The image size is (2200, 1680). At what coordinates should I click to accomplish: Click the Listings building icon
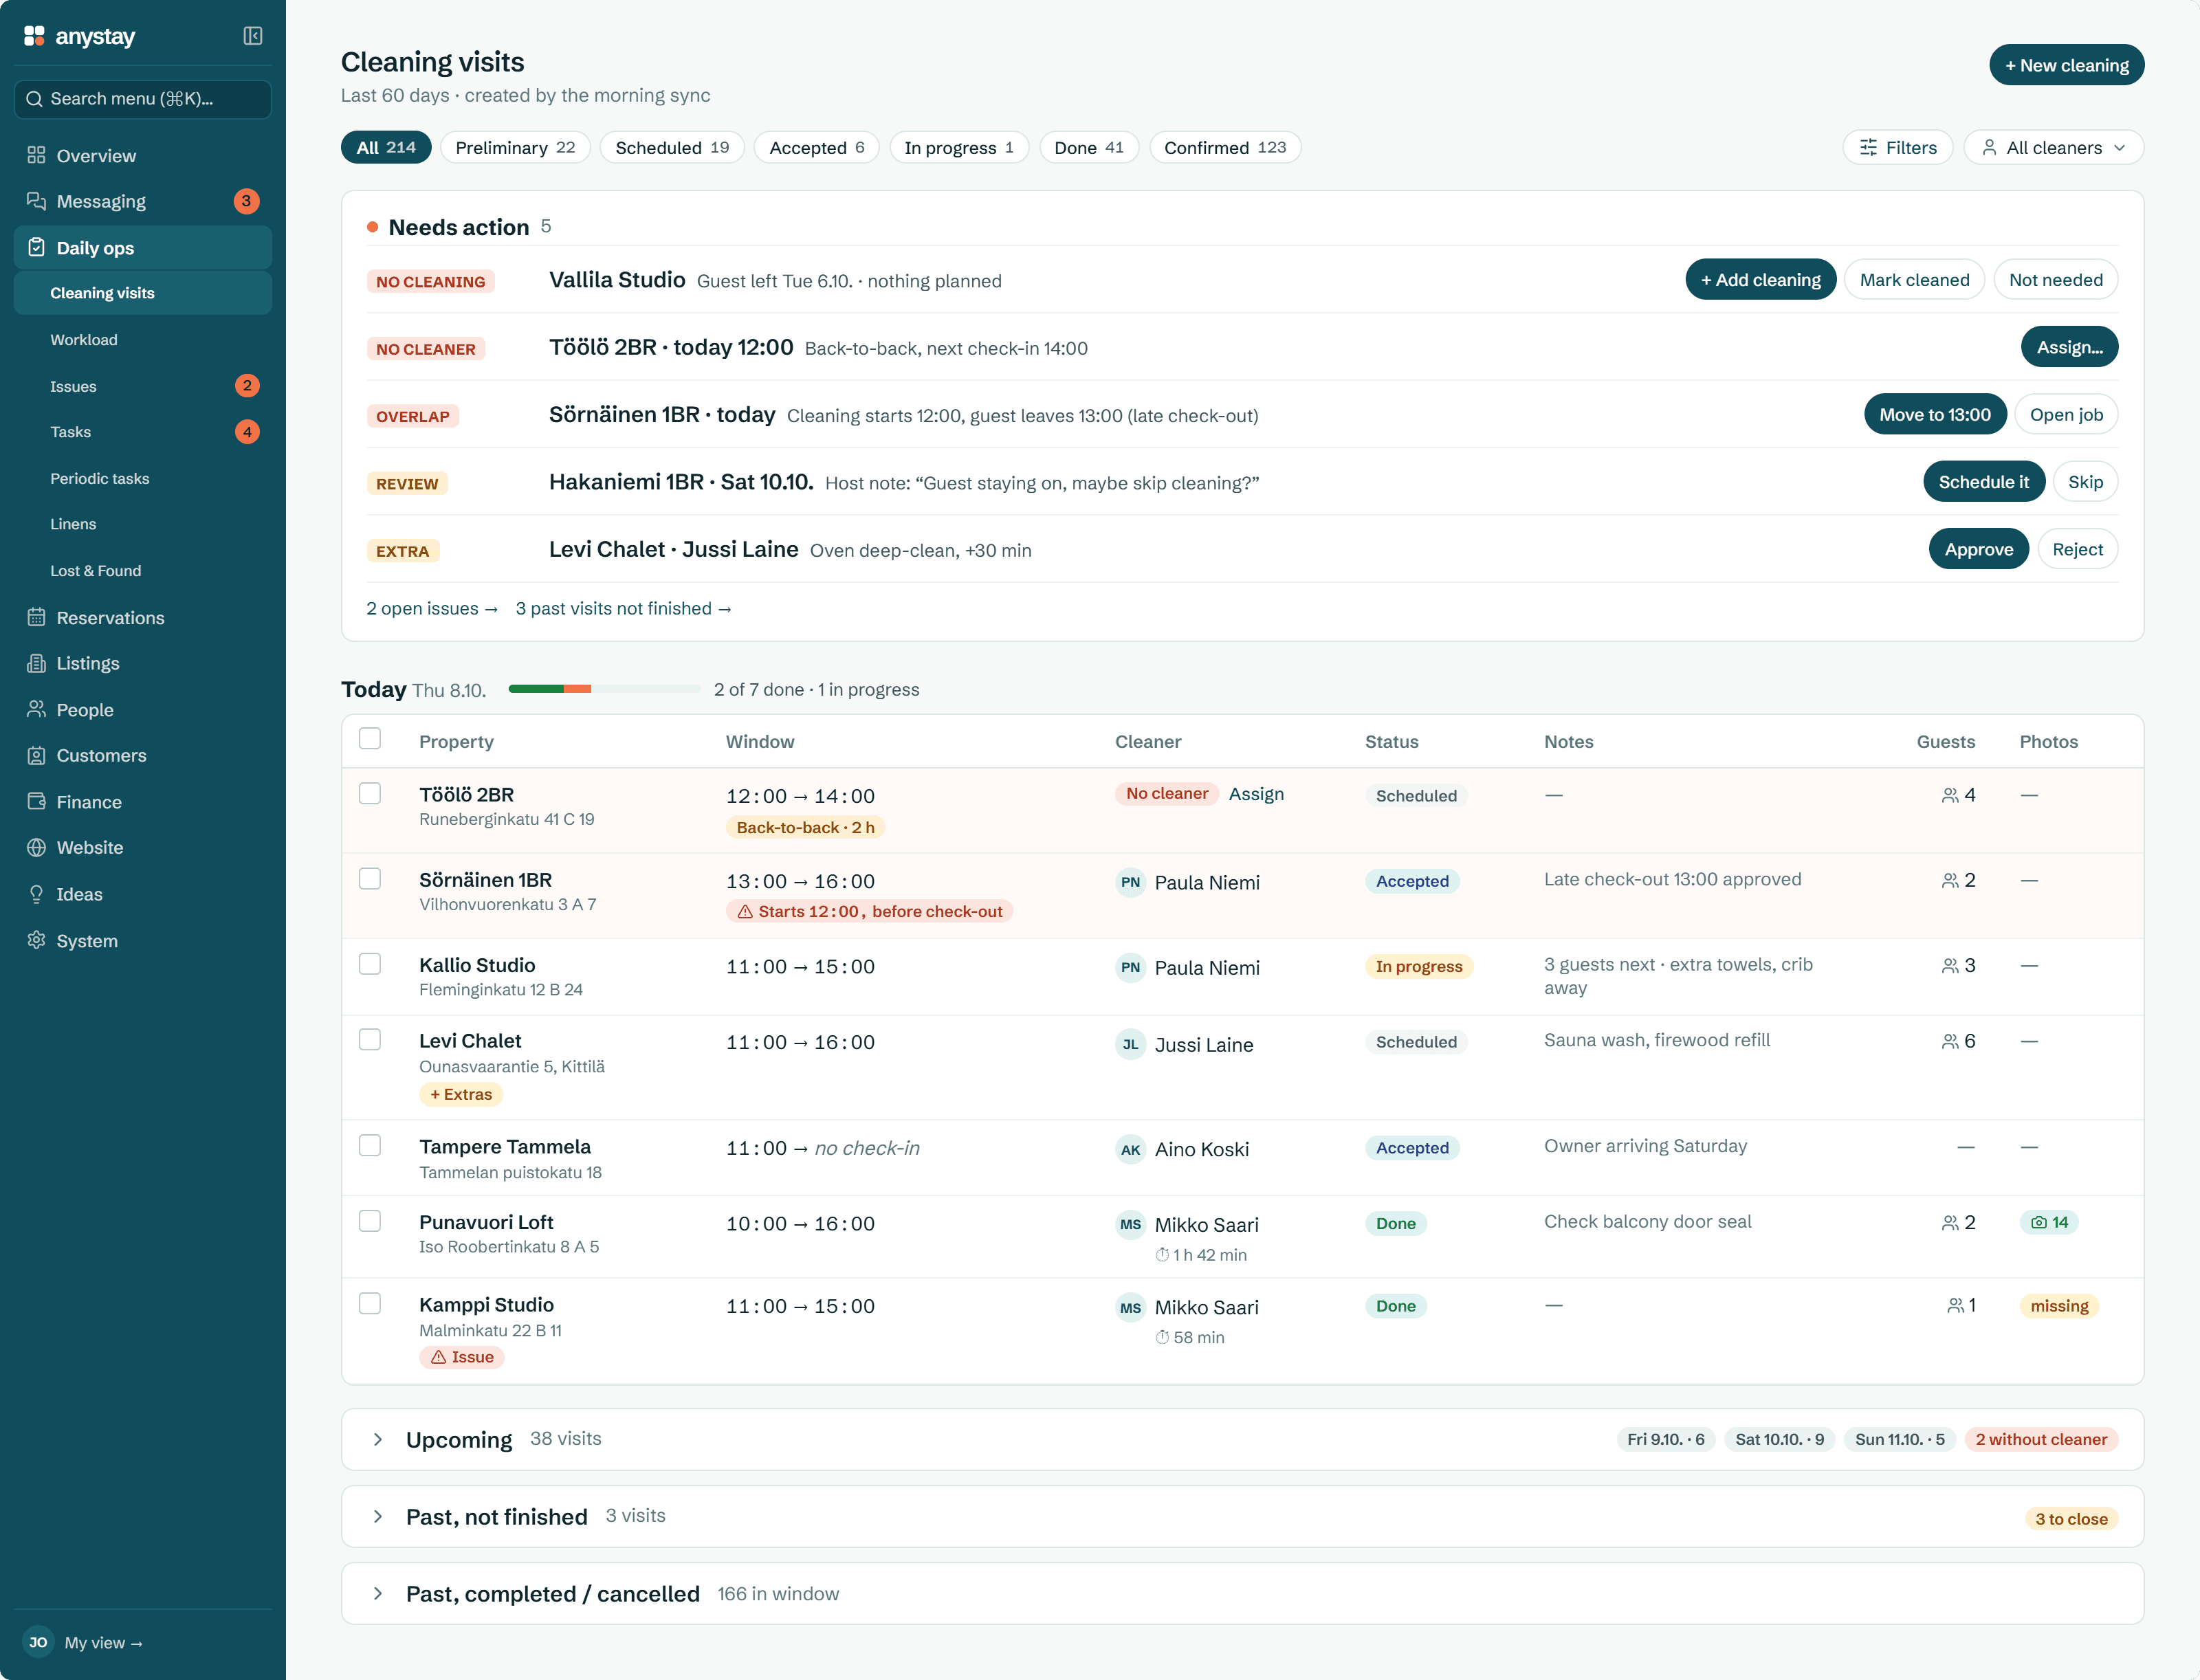point(36,663)
